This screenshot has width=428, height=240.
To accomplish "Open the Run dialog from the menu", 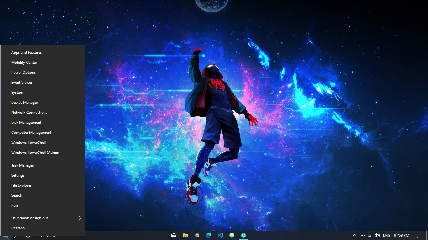I will tap(43, 205).
